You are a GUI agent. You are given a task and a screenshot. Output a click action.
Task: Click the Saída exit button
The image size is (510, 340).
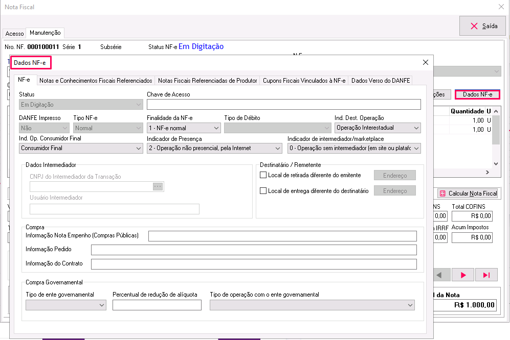pos(482,26)
